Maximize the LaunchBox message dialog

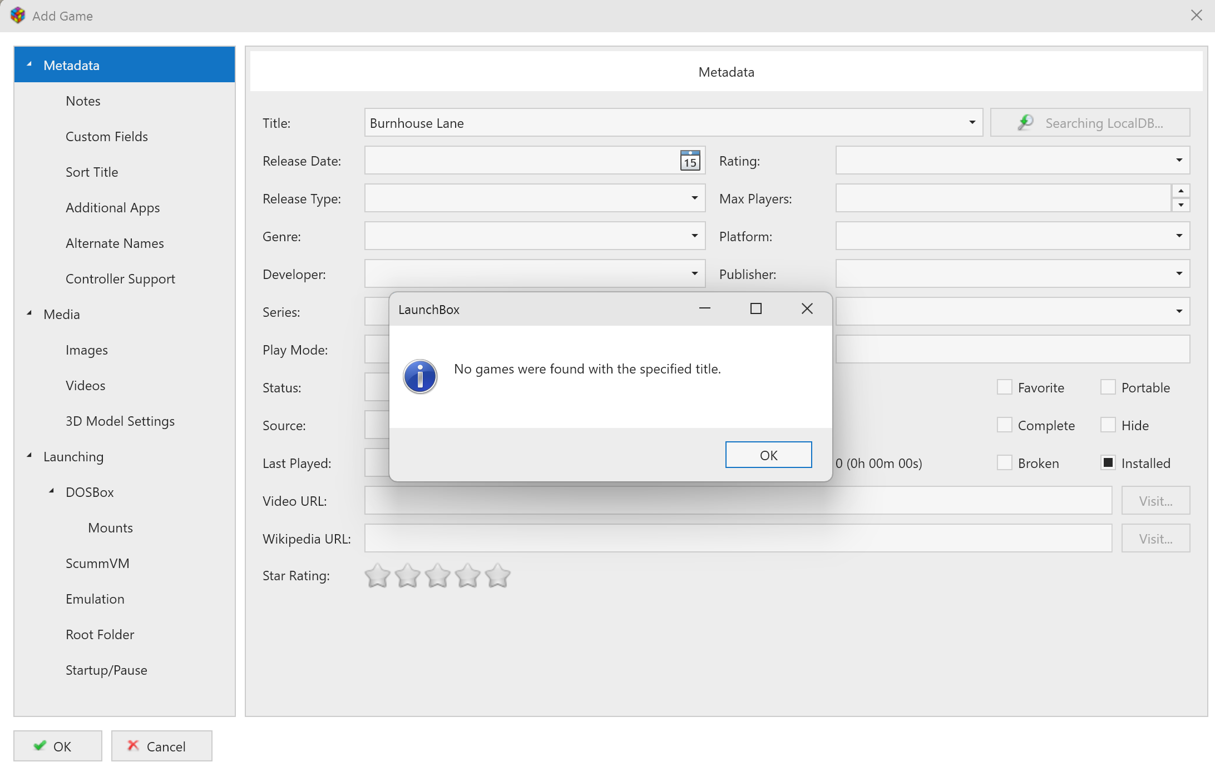[756, 308]
